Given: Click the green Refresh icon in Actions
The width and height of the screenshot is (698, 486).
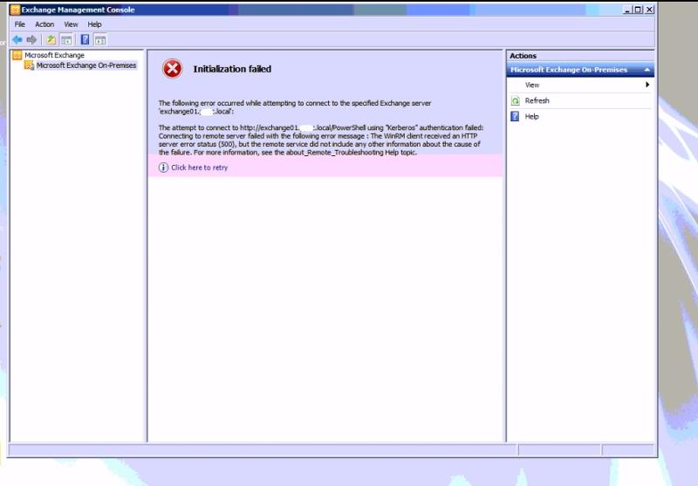Looking at the screenshot, I should point(515,100).
